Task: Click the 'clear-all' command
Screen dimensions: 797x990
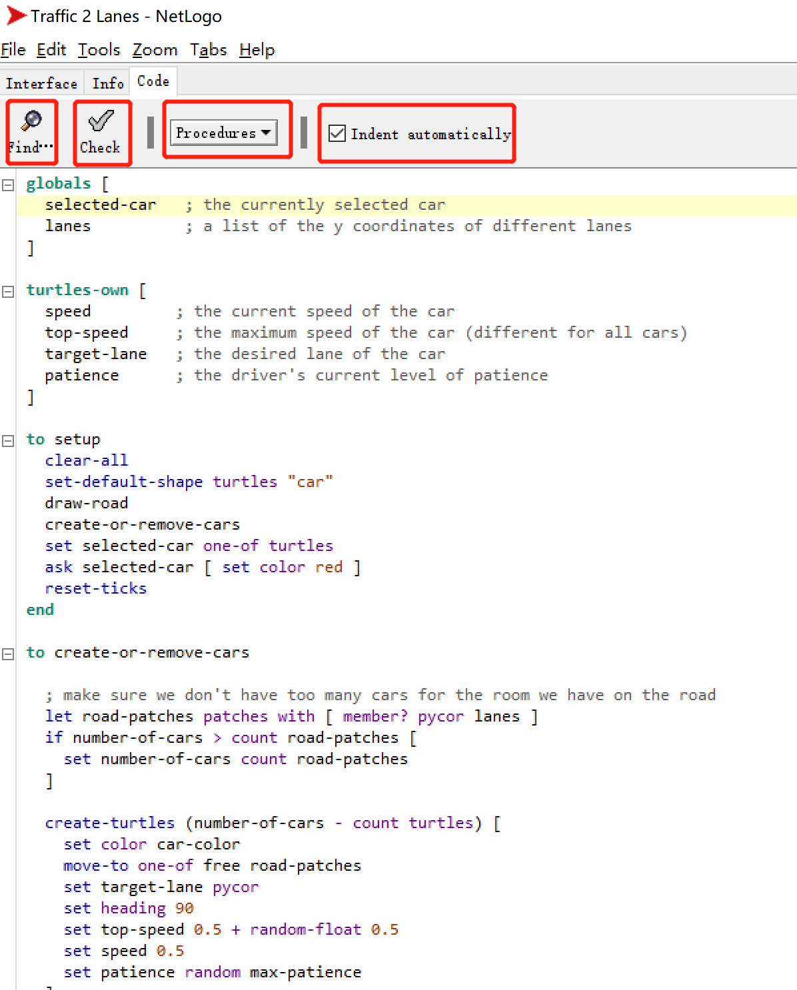Action: click(87, 460)
